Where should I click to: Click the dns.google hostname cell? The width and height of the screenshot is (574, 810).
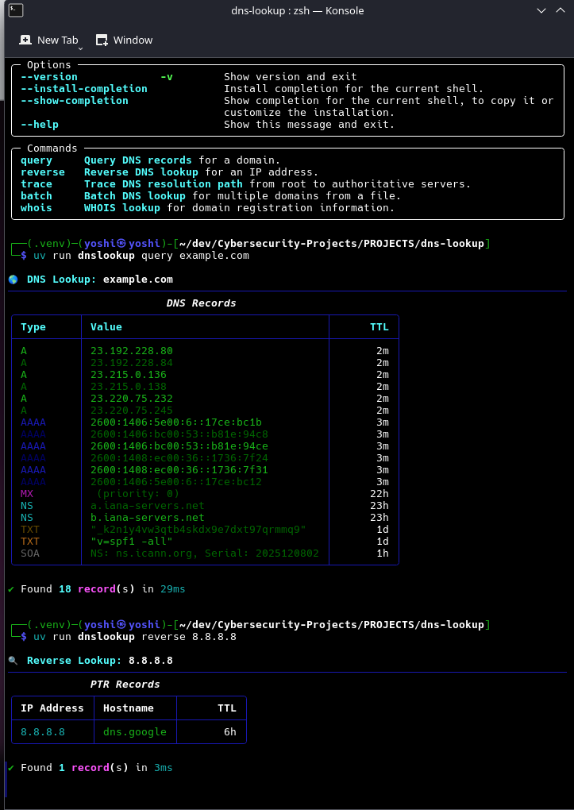(135, 731)
